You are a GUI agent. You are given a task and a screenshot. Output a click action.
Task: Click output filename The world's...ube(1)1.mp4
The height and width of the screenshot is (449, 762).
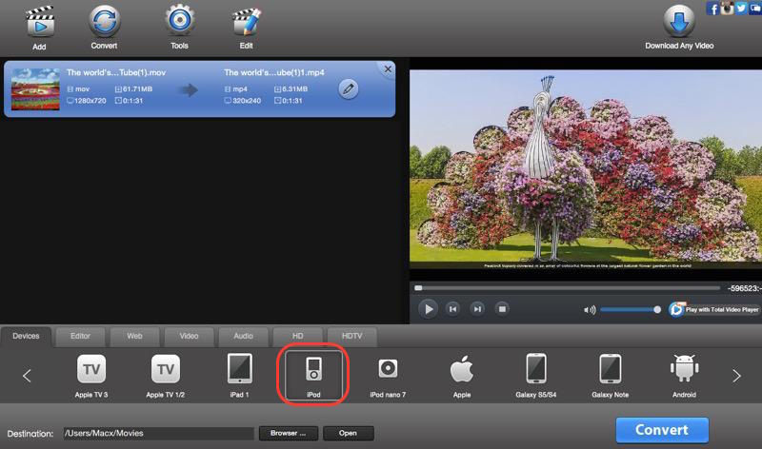274,73
